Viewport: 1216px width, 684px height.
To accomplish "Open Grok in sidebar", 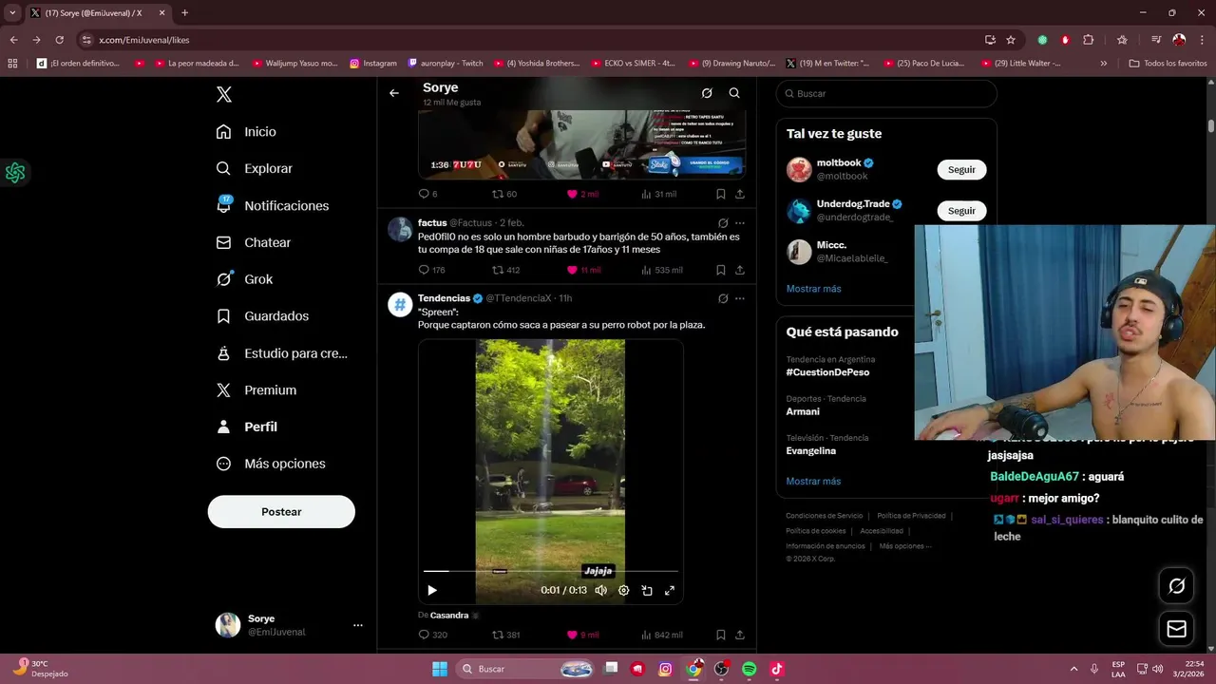I will 243,279.
